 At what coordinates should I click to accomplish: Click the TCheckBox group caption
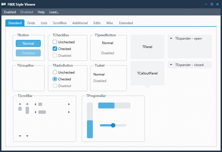[x=61, y=35]
